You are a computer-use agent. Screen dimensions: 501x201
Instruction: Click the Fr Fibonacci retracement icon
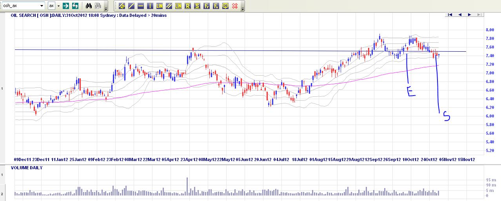click(x=207, y=6)
